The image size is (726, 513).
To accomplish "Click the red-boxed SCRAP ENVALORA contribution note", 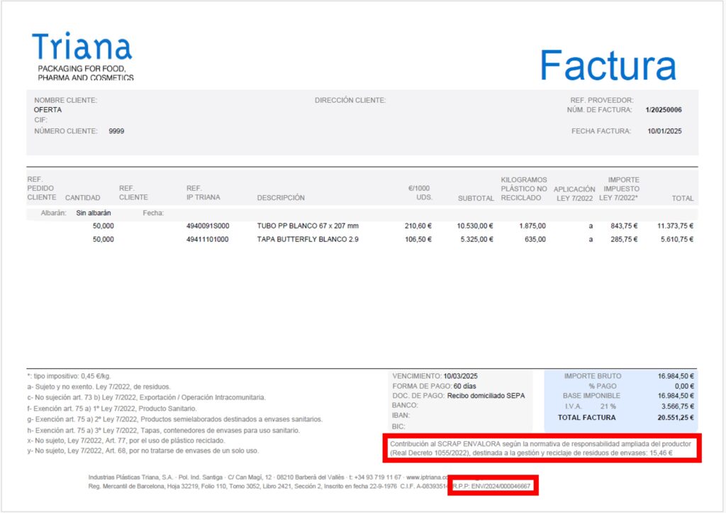I will click(x=542, y=448).
